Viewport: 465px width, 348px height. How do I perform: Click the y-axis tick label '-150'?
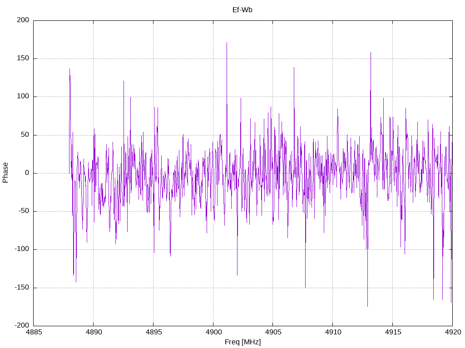tap(22, 288)
